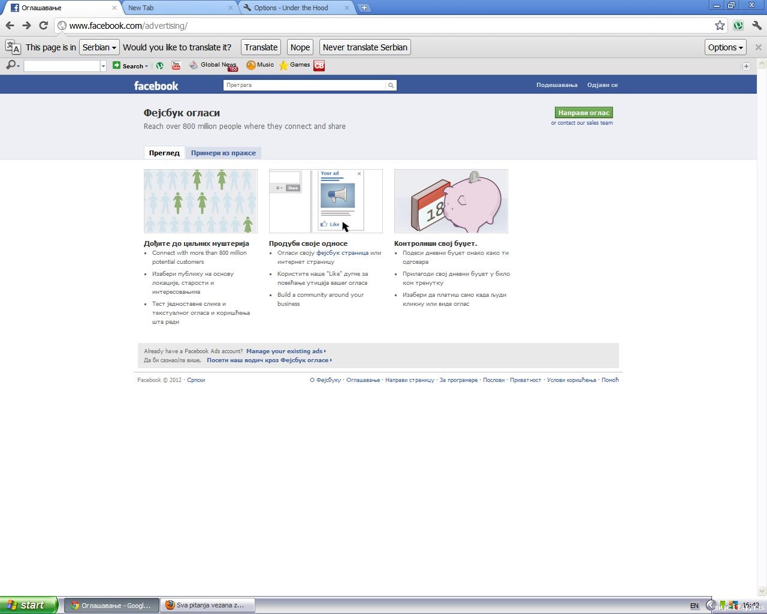Expand hidden tray icons with the arrow

coord(710,606)
